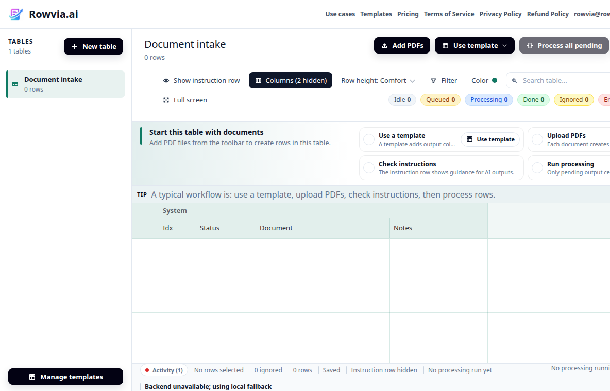Click the eye icon for instruction row

click(x=166, y=81)
